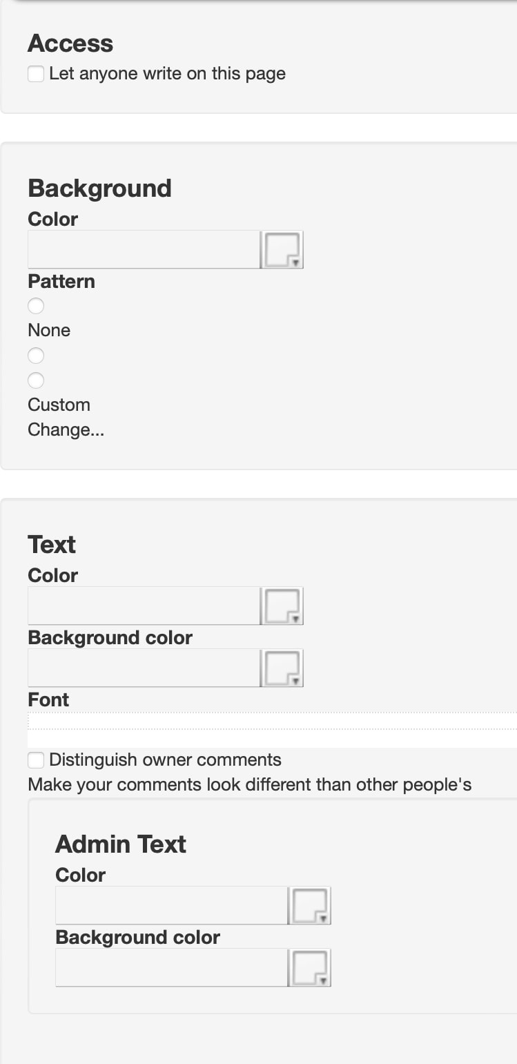The image size is (517, 1064).
Task: Enable 'Let anyone write on this page' checkbox
Action: pyautogui.click(x=36, y=74)
